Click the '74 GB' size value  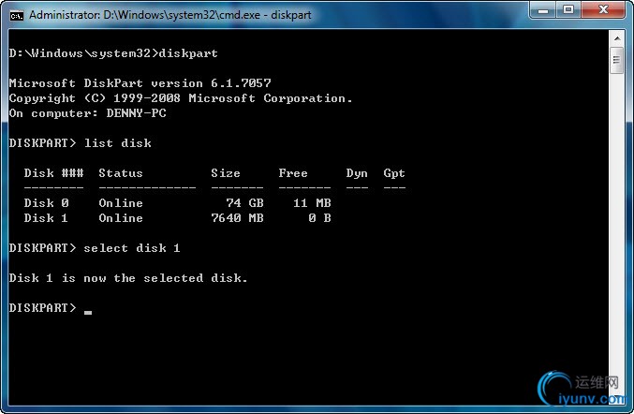[x=244, y=203]
